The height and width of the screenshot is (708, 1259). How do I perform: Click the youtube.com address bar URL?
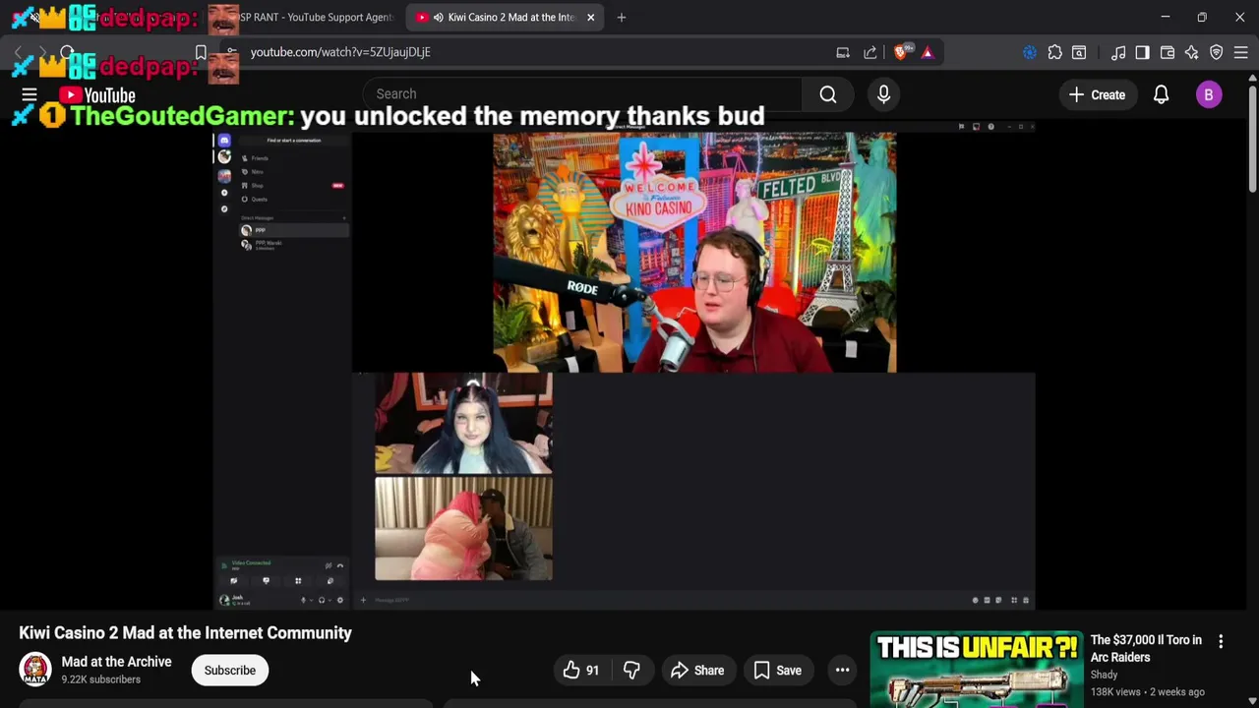click(x=340, y=52)
